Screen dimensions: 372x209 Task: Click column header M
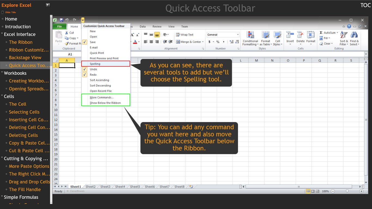coord(256,60)
